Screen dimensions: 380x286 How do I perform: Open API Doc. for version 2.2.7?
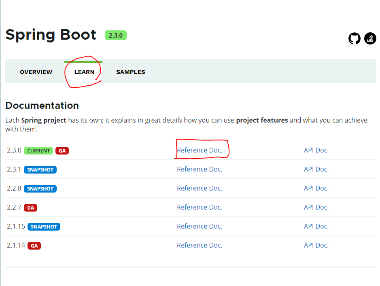click(316, 207)
